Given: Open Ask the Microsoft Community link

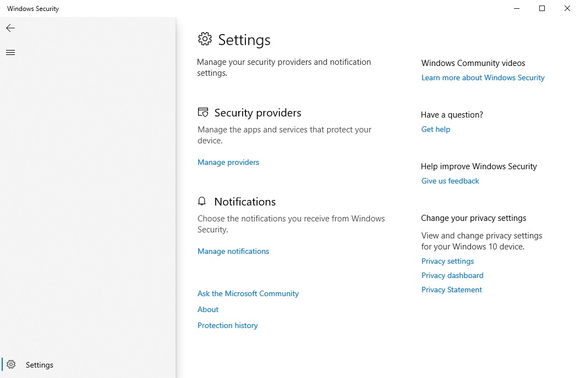Looking at the screenshot, I should 248,293.
